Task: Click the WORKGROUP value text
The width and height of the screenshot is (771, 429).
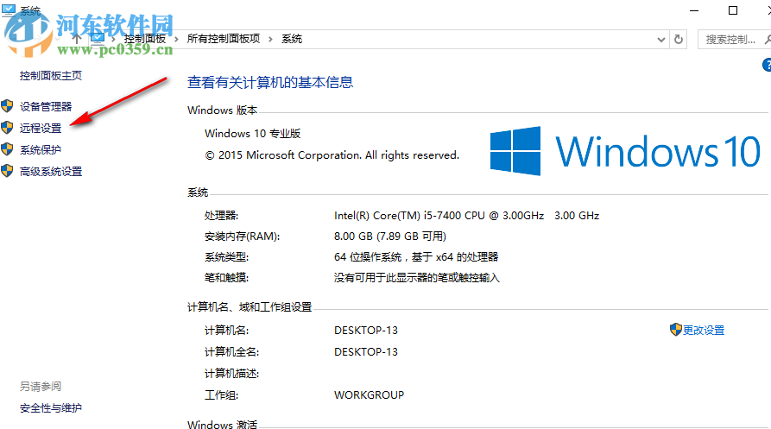Action: tap(369, 395)
